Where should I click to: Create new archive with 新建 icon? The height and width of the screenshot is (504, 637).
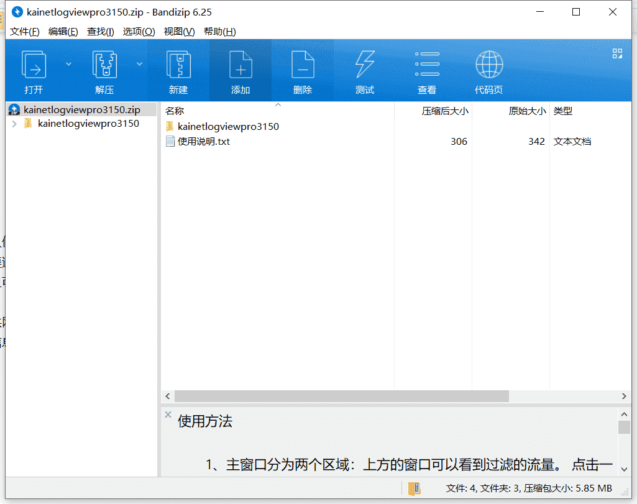point(179,64)
